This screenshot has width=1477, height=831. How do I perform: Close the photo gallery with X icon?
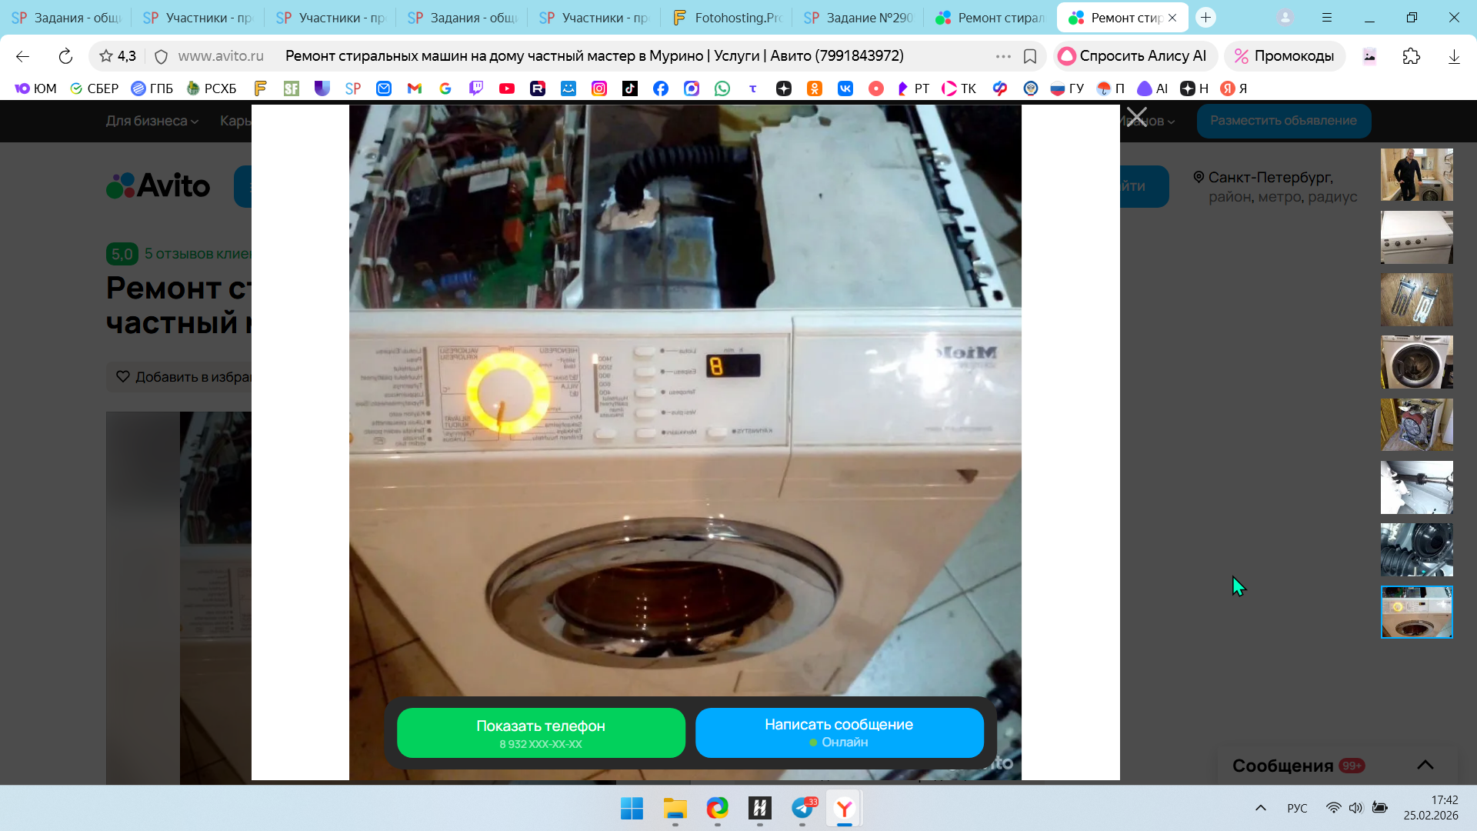[x=1136, y=118]
